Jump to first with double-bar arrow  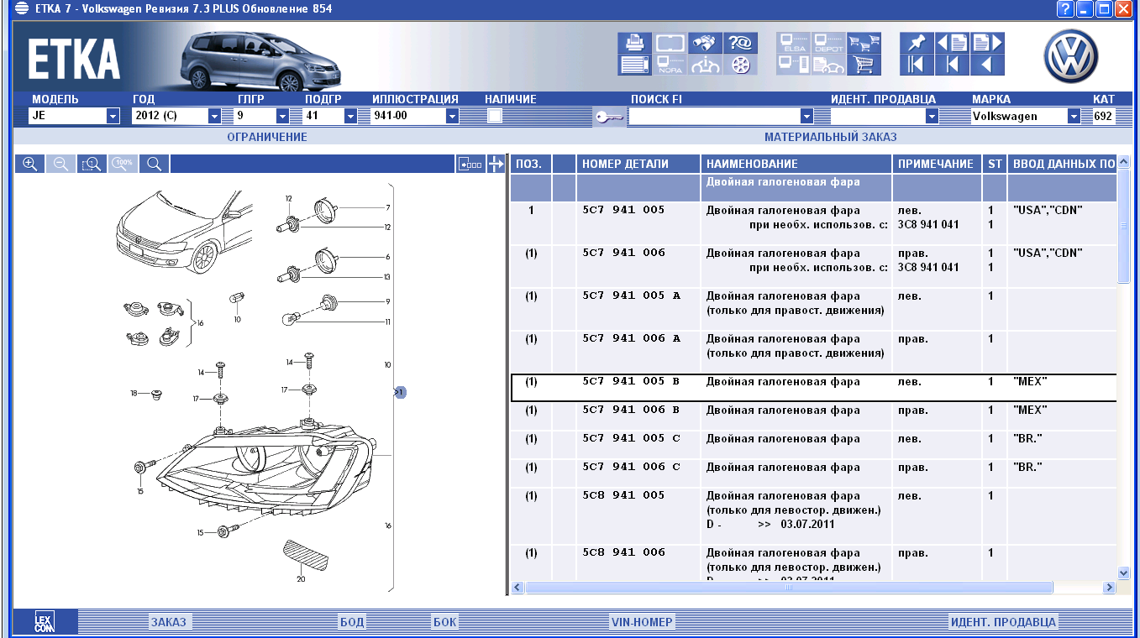click(x=917, y=65)
